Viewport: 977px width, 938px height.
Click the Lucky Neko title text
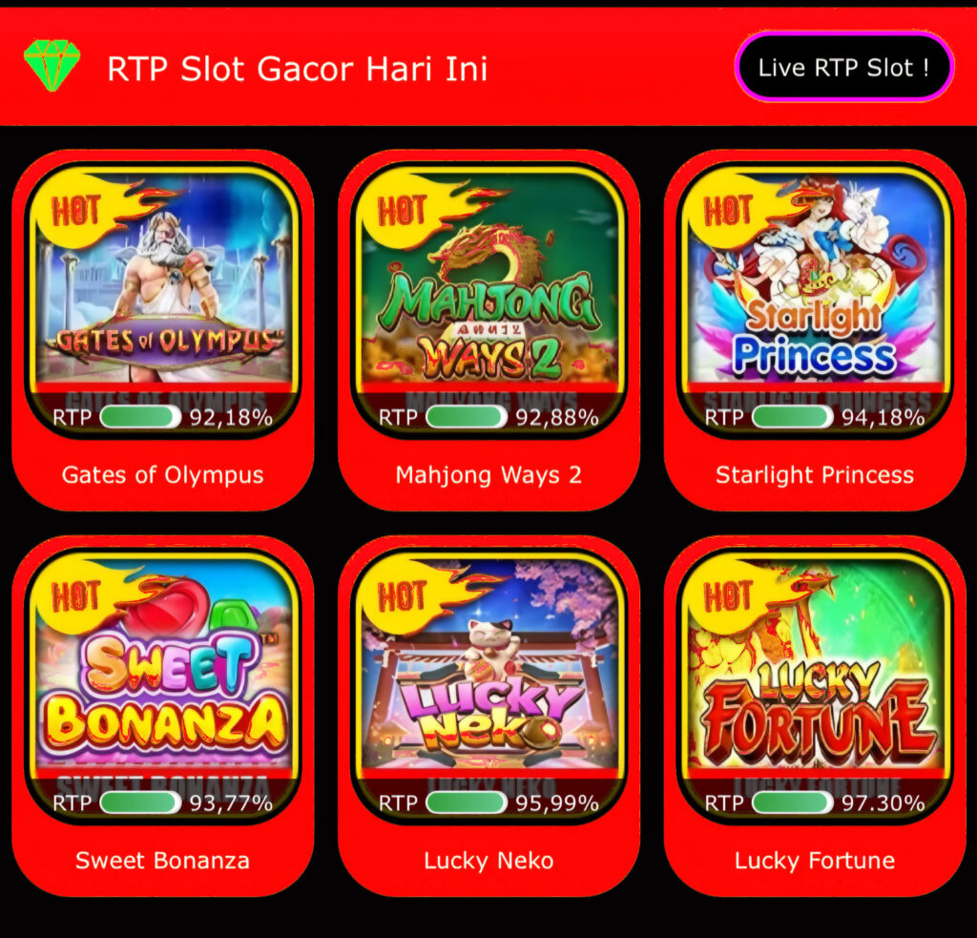click(489, 861)
